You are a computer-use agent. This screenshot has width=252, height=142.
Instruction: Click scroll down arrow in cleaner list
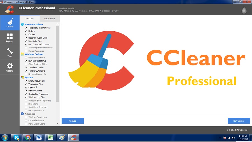point(57,123)
